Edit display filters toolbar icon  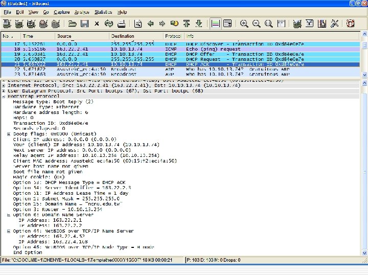(x=310, y=24)
